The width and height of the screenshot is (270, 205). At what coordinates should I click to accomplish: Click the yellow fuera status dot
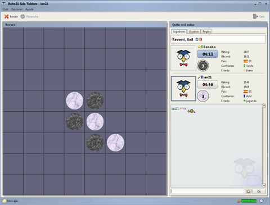[245, 70]
